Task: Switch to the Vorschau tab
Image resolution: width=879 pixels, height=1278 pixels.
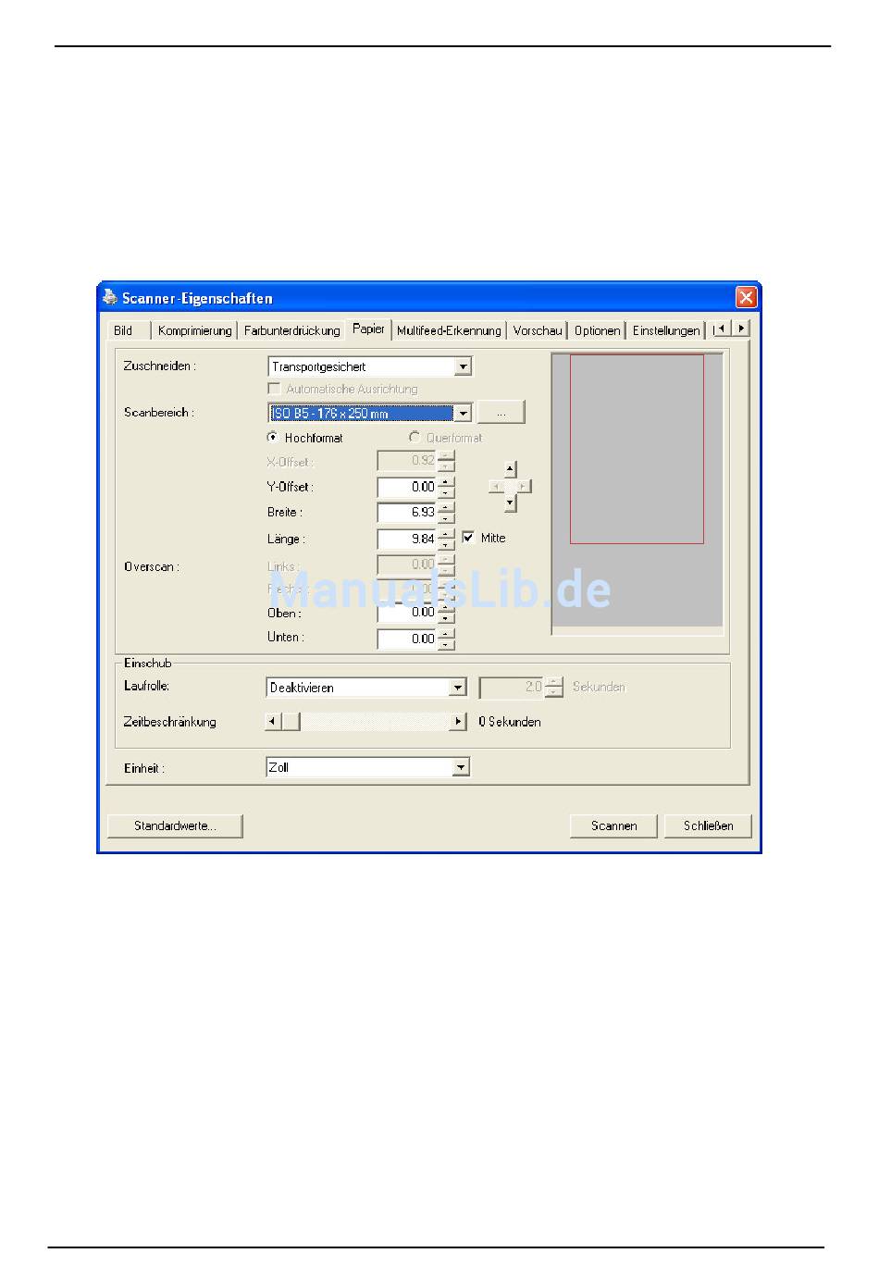Action: (538, 330)
